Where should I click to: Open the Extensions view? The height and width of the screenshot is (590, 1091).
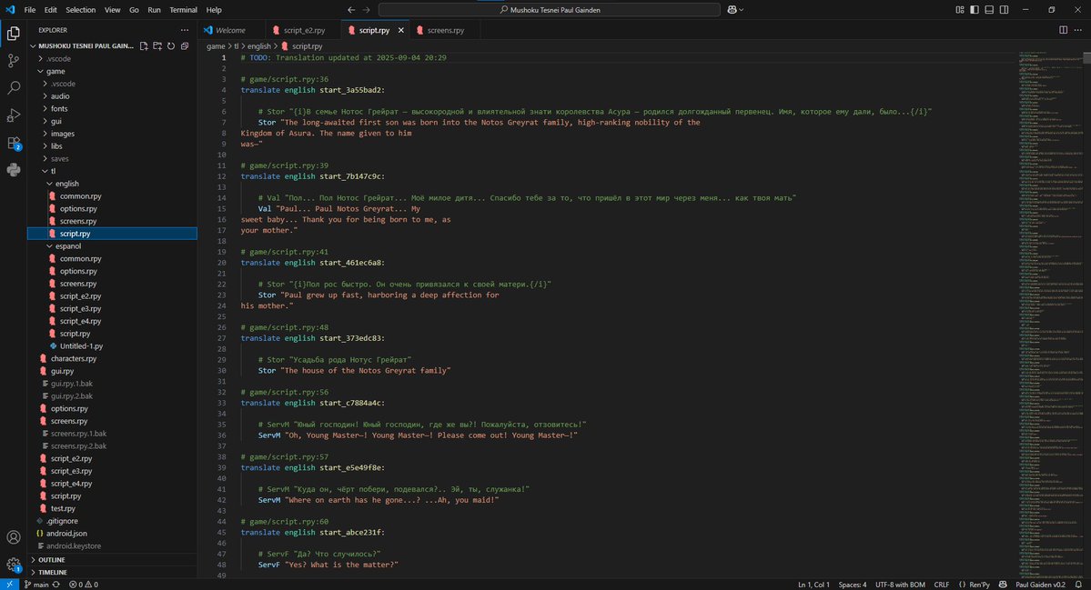tap(14, 143)
